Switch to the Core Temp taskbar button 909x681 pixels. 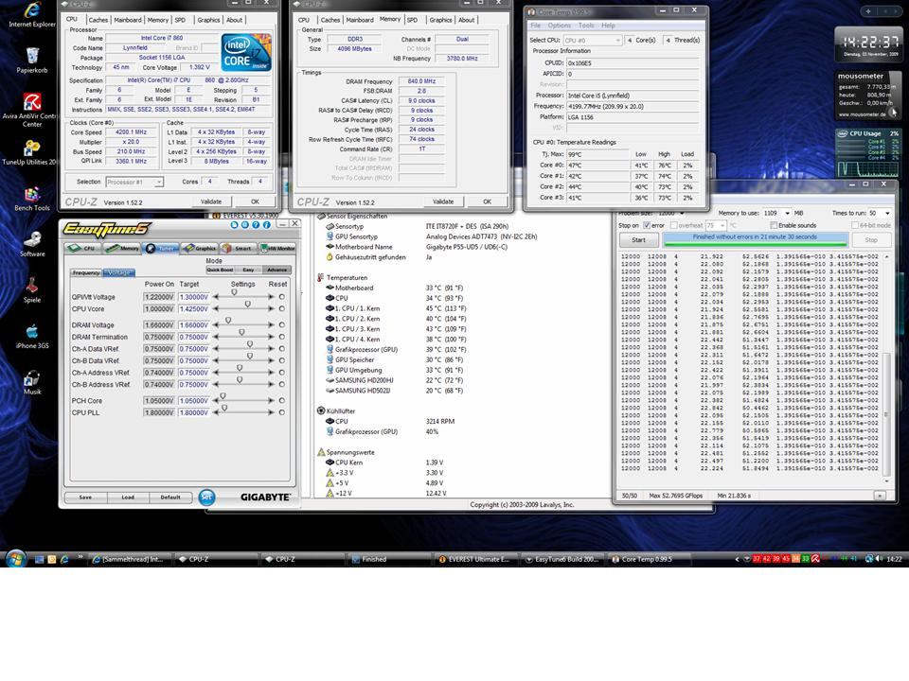point(648,559)
